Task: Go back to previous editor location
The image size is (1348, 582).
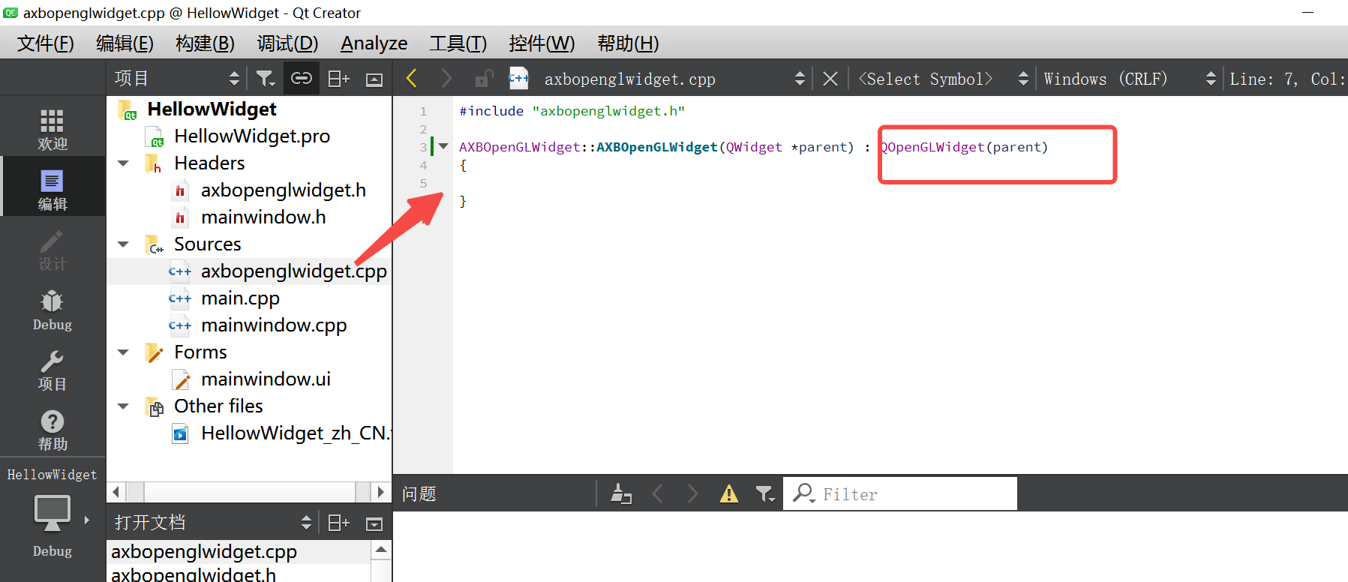Action: click(412, 79)
